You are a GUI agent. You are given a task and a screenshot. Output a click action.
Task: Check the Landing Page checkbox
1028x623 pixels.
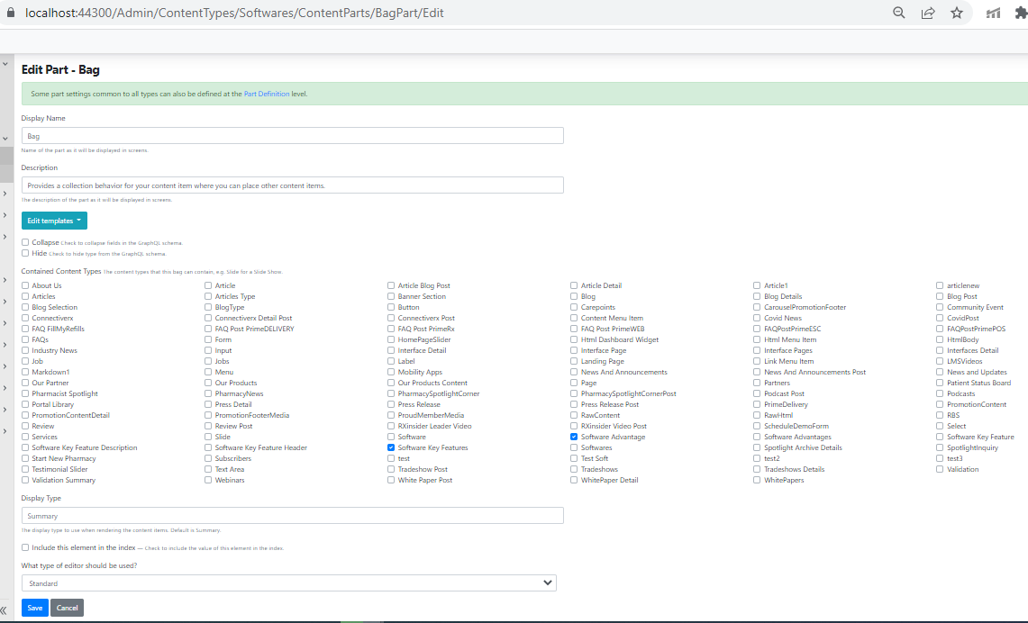click(574, 361)
